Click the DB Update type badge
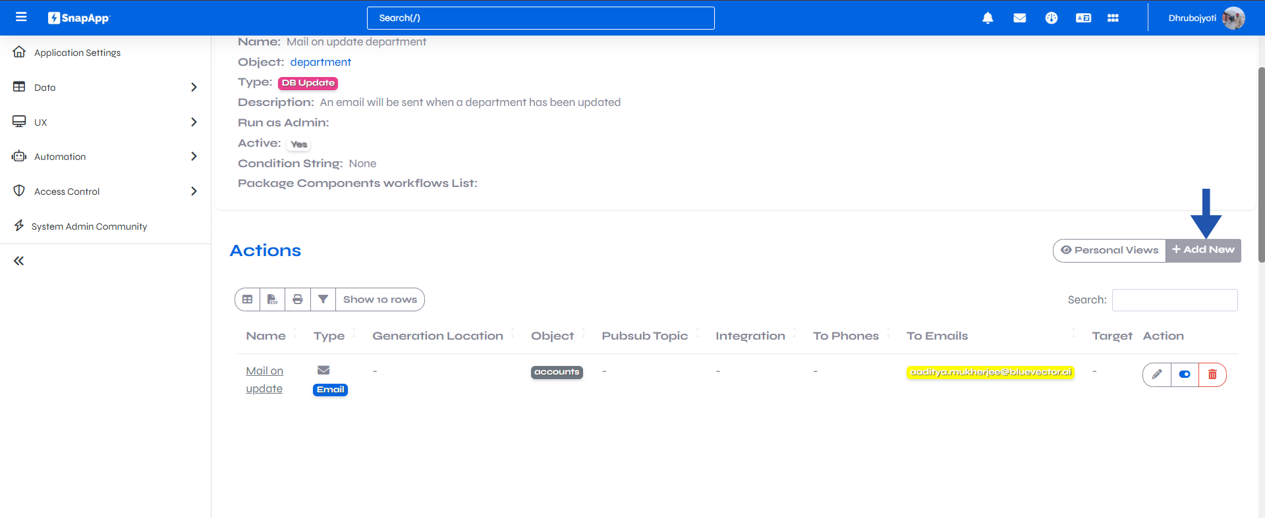The width and height of the screenshot is (1265, 518). tap(308, 83)
